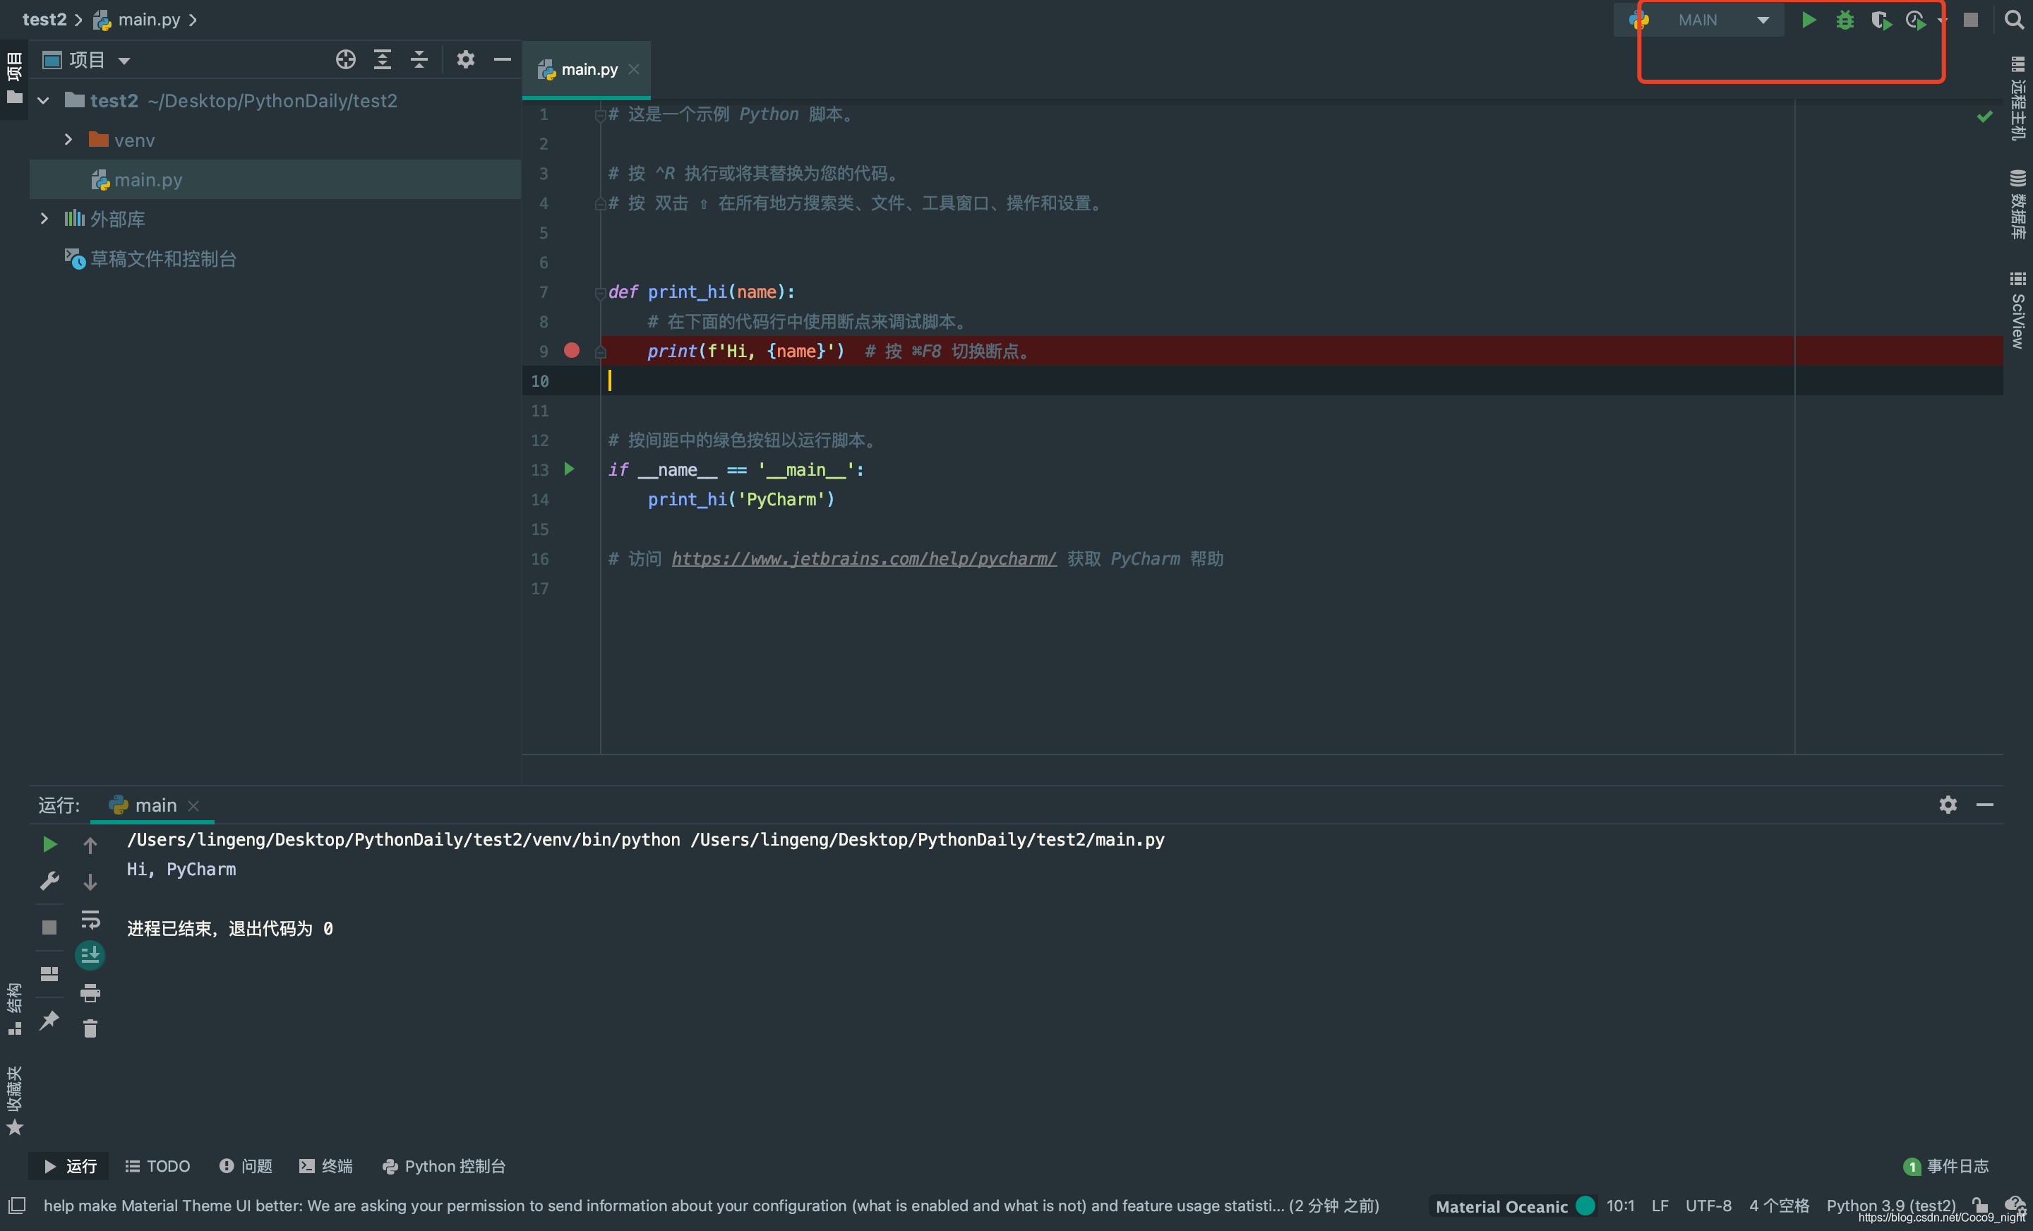Open the event log
The width and height of the screenshot is (2033, 1231).
[1945, 1166]
